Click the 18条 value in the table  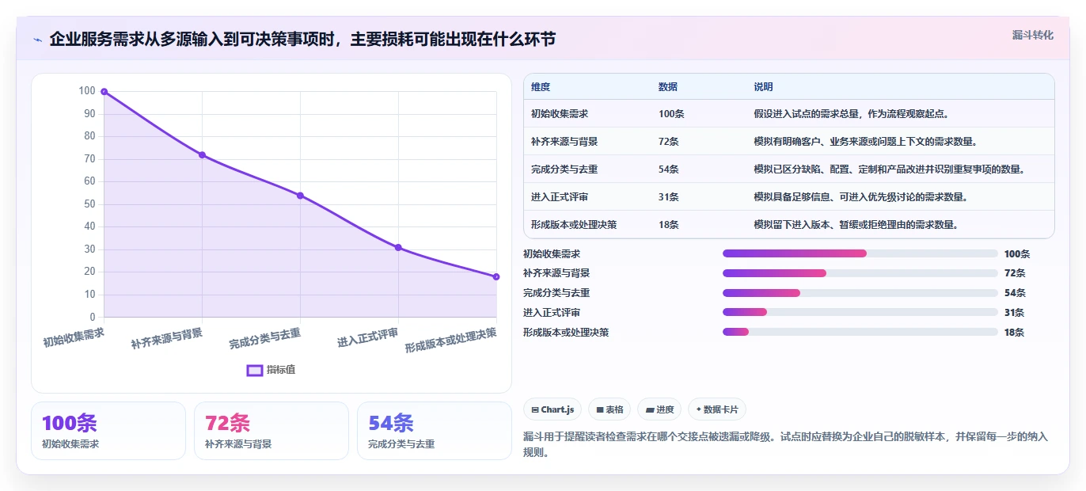coord(669,225)
